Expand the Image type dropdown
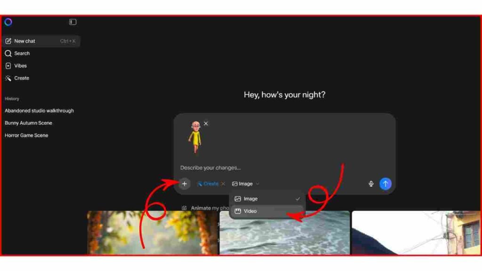Screen dimensions: 482x271 click(246, 184)
